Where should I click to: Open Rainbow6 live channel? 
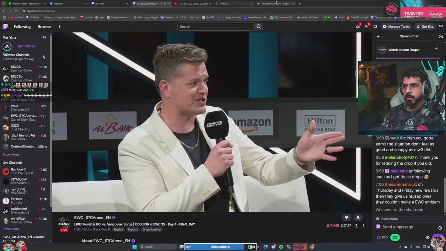[25, 171]
